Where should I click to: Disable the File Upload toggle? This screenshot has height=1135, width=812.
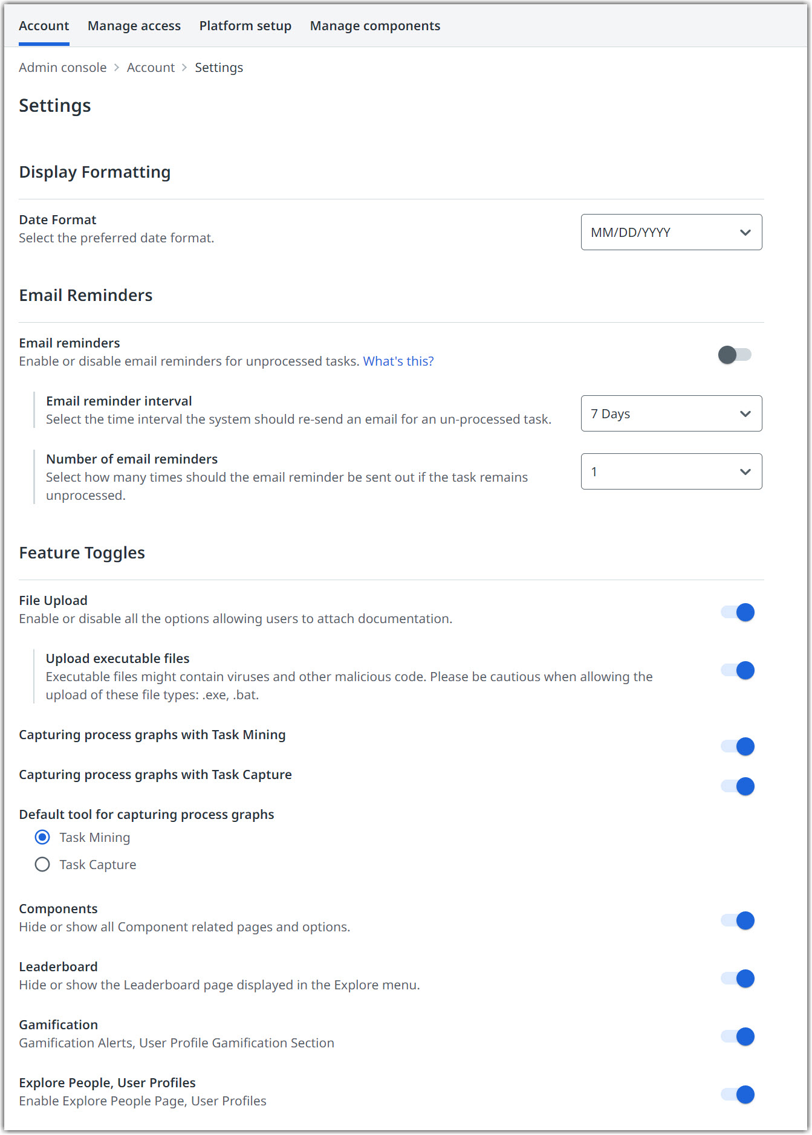(738, 612)
